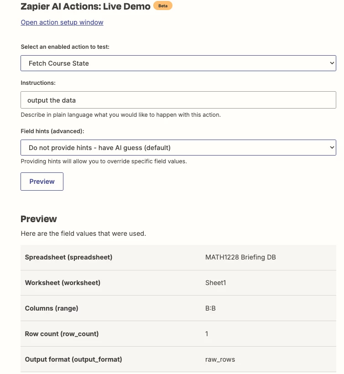
Task: Click the 'Instructions:' label above the input
Action: pos(38,83)
